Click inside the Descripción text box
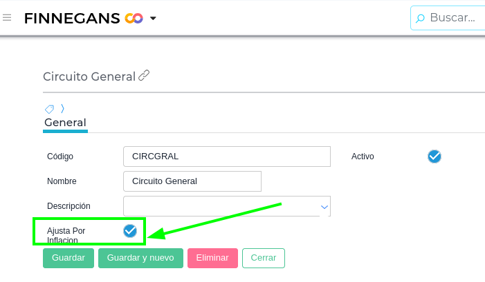Image resolution: width=485 pixels, height=282 pixels. [220, 206]
